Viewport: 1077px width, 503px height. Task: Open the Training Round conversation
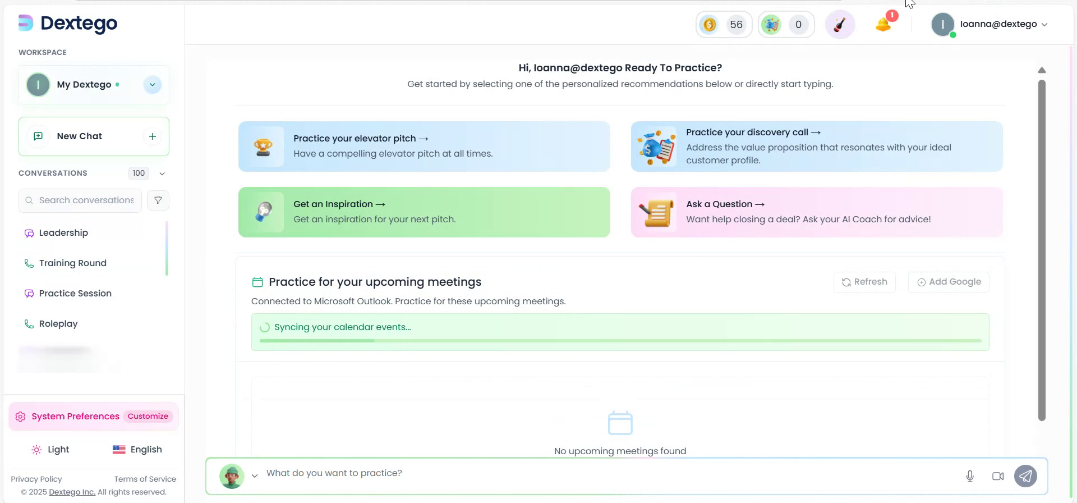coord(72,263)
